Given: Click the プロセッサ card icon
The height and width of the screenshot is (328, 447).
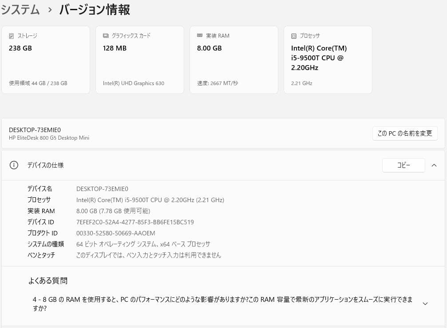Looking at the screenshot, I should click(x=294, y=35).
